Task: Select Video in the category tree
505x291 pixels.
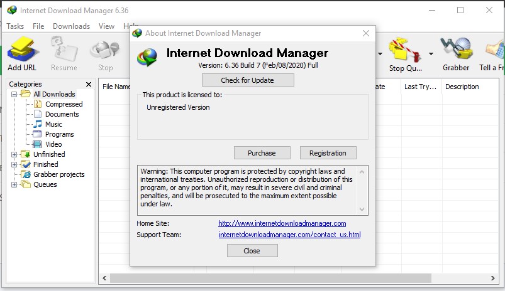Action: point(53,144)
